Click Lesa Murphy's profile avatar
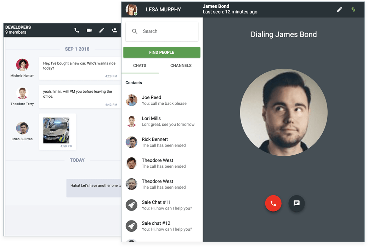368x247 pixels. click(x=131, y=10)
